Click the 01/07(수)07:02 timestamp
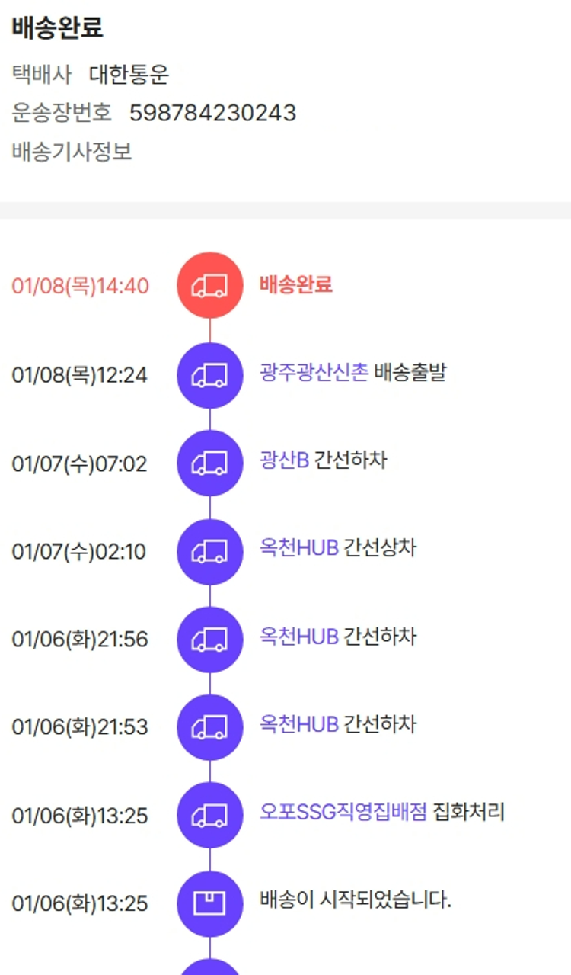This screenshot has height=975, width=571. pos(80,463)
